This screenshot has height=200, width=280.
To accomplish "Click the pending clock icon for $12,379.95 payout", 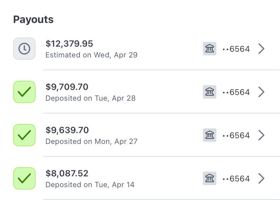I will tap(24, 49).
